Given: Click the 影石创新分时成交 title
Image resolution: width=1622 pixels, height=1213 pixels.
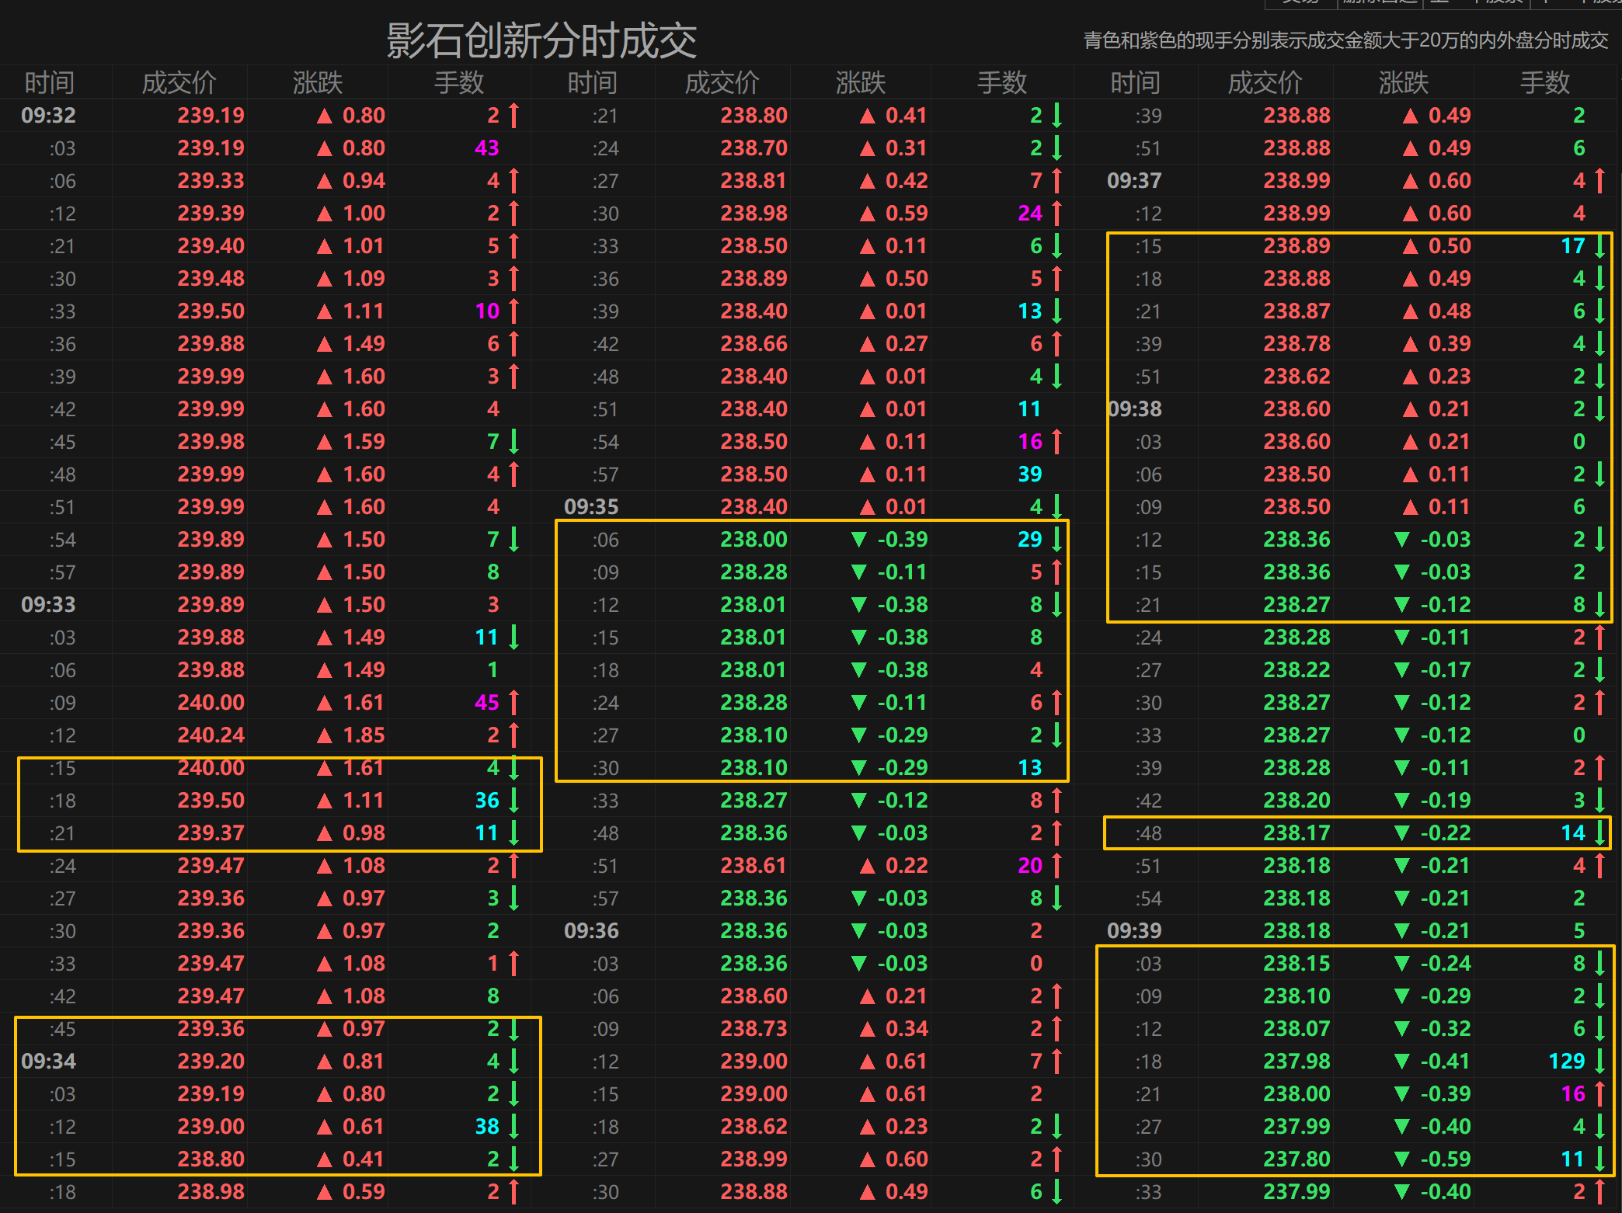Looking at the screenshot, I should coord(541,40).
